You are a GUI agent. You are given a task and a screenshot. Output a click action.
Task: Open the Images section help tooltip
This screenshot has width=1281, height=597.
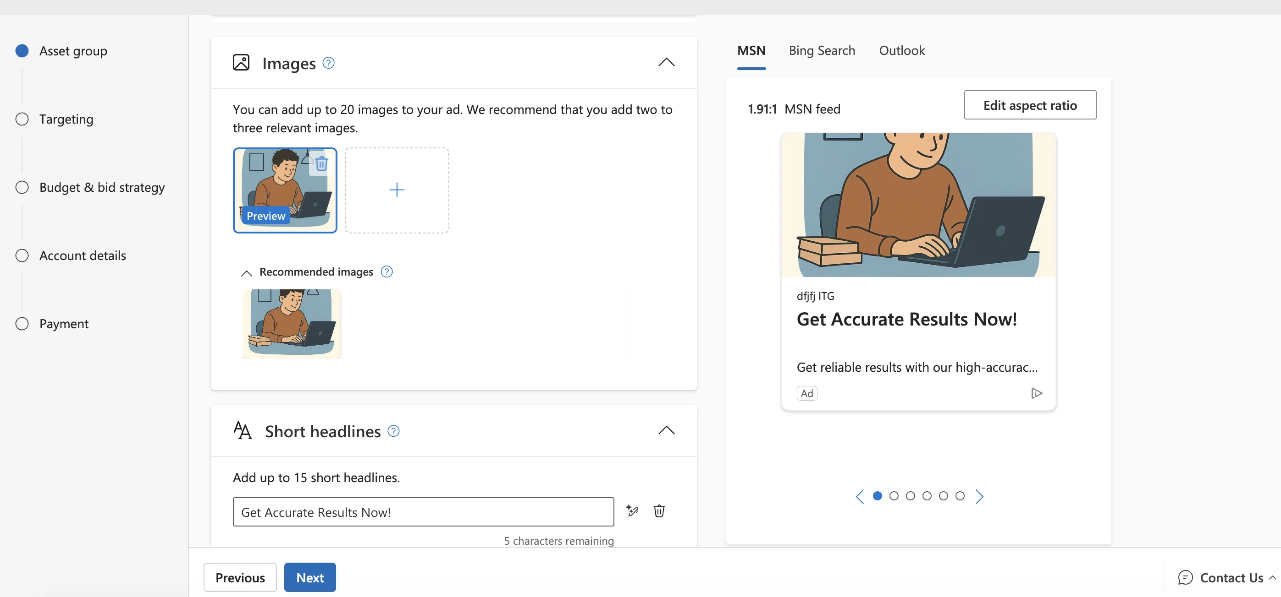pyautogui.click(x=328, y=63)
